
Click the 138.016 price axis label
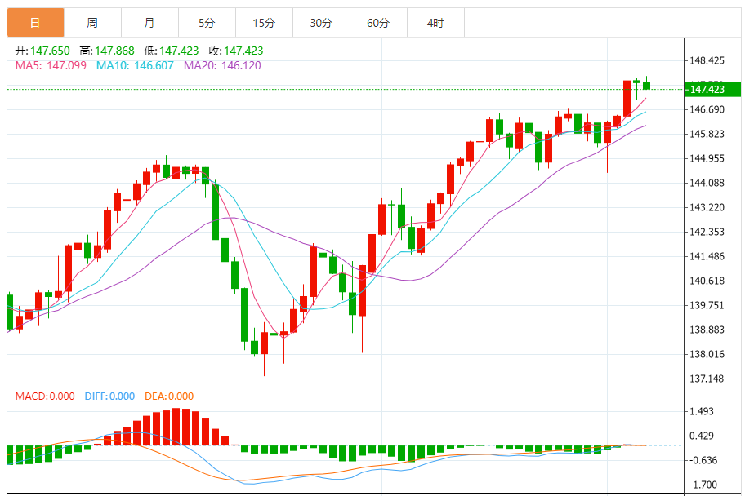coord(707,354)
